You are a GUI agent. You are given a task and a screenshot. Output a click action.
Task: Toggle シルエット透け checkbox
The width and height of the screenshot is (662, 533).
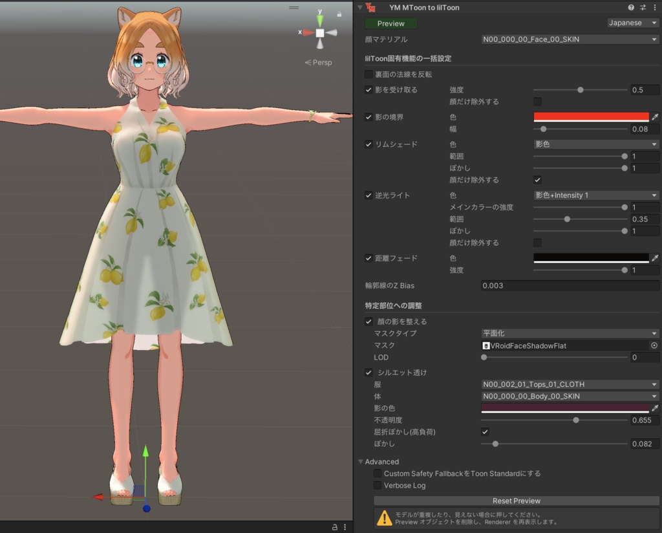coord(368,373)
